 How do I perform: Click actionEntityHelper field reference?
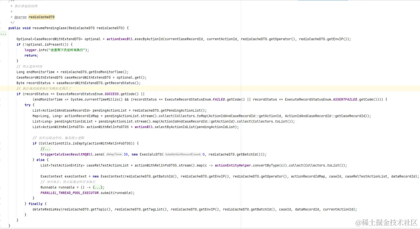pyautogui.click(x=233, y=165)
